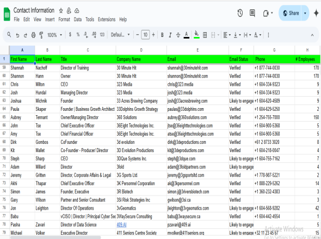321x239 pixels.
Task: Open version history clock icon
Action: 240,13
